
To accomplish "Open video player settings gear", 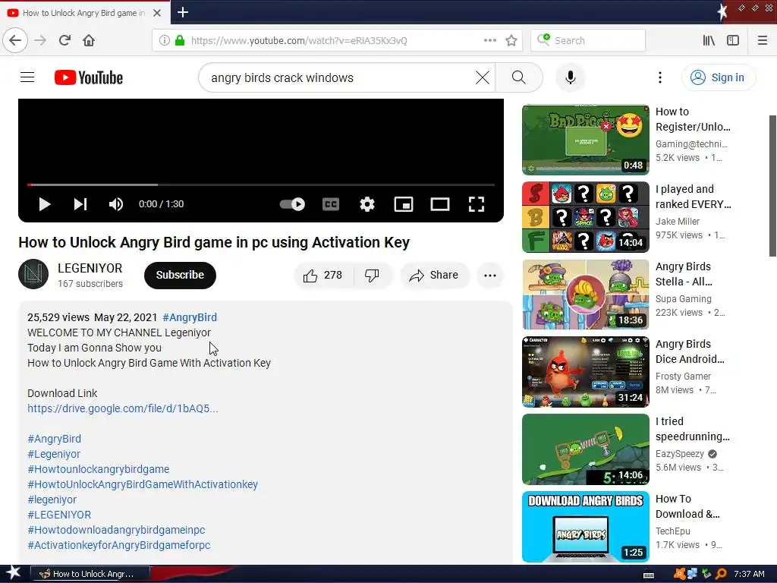I will pyautogui.click(x=366, y=203).
